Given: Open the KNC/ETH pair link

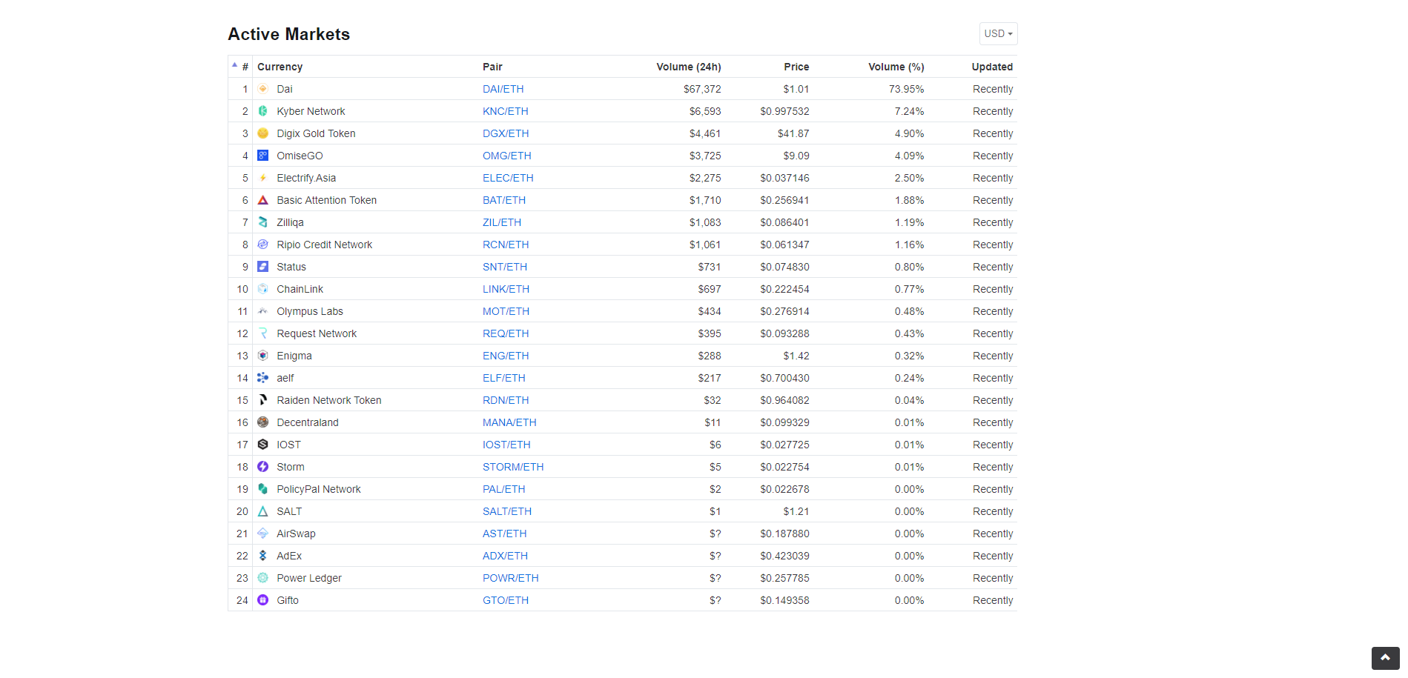Looking at the screenshot, I should tap(506, 111).
